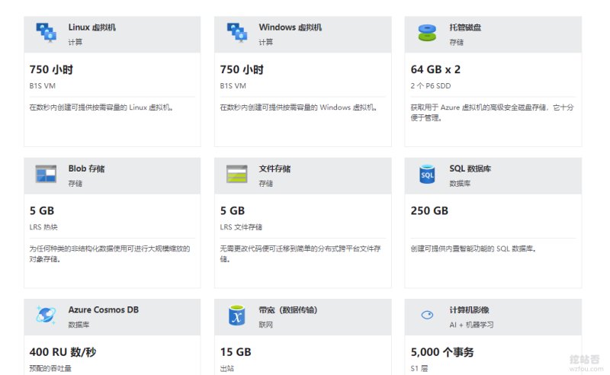Click the SQL 数据库 icon
This screenshot has width=610, height=375.
tap(427, 174)
